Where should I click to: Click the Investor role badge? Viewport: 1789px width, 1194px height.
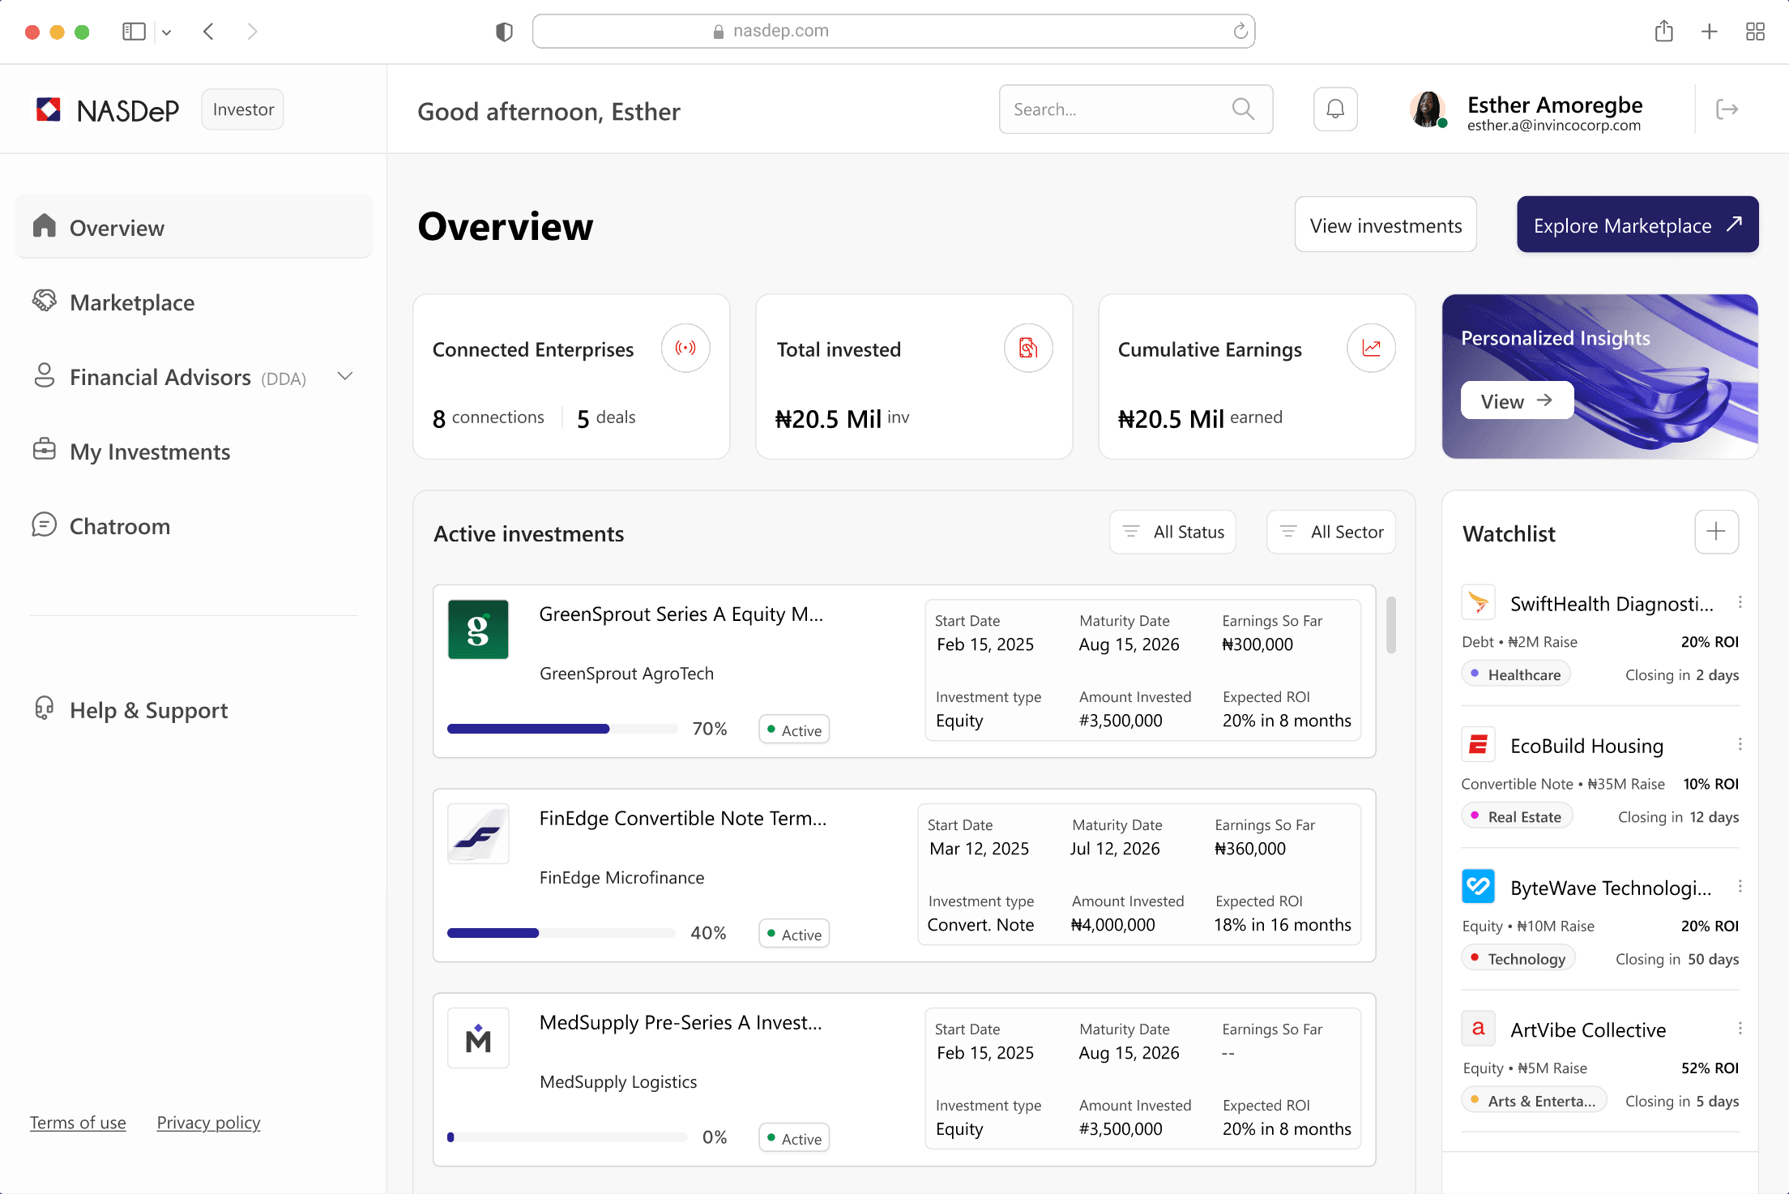click(x=243, y=109)
